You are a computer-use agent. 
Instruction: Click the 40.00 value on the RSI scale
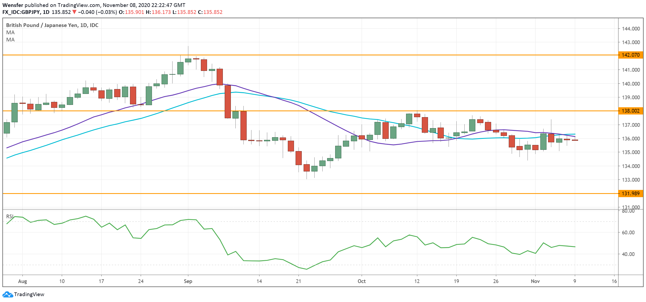tap(628, 254)
